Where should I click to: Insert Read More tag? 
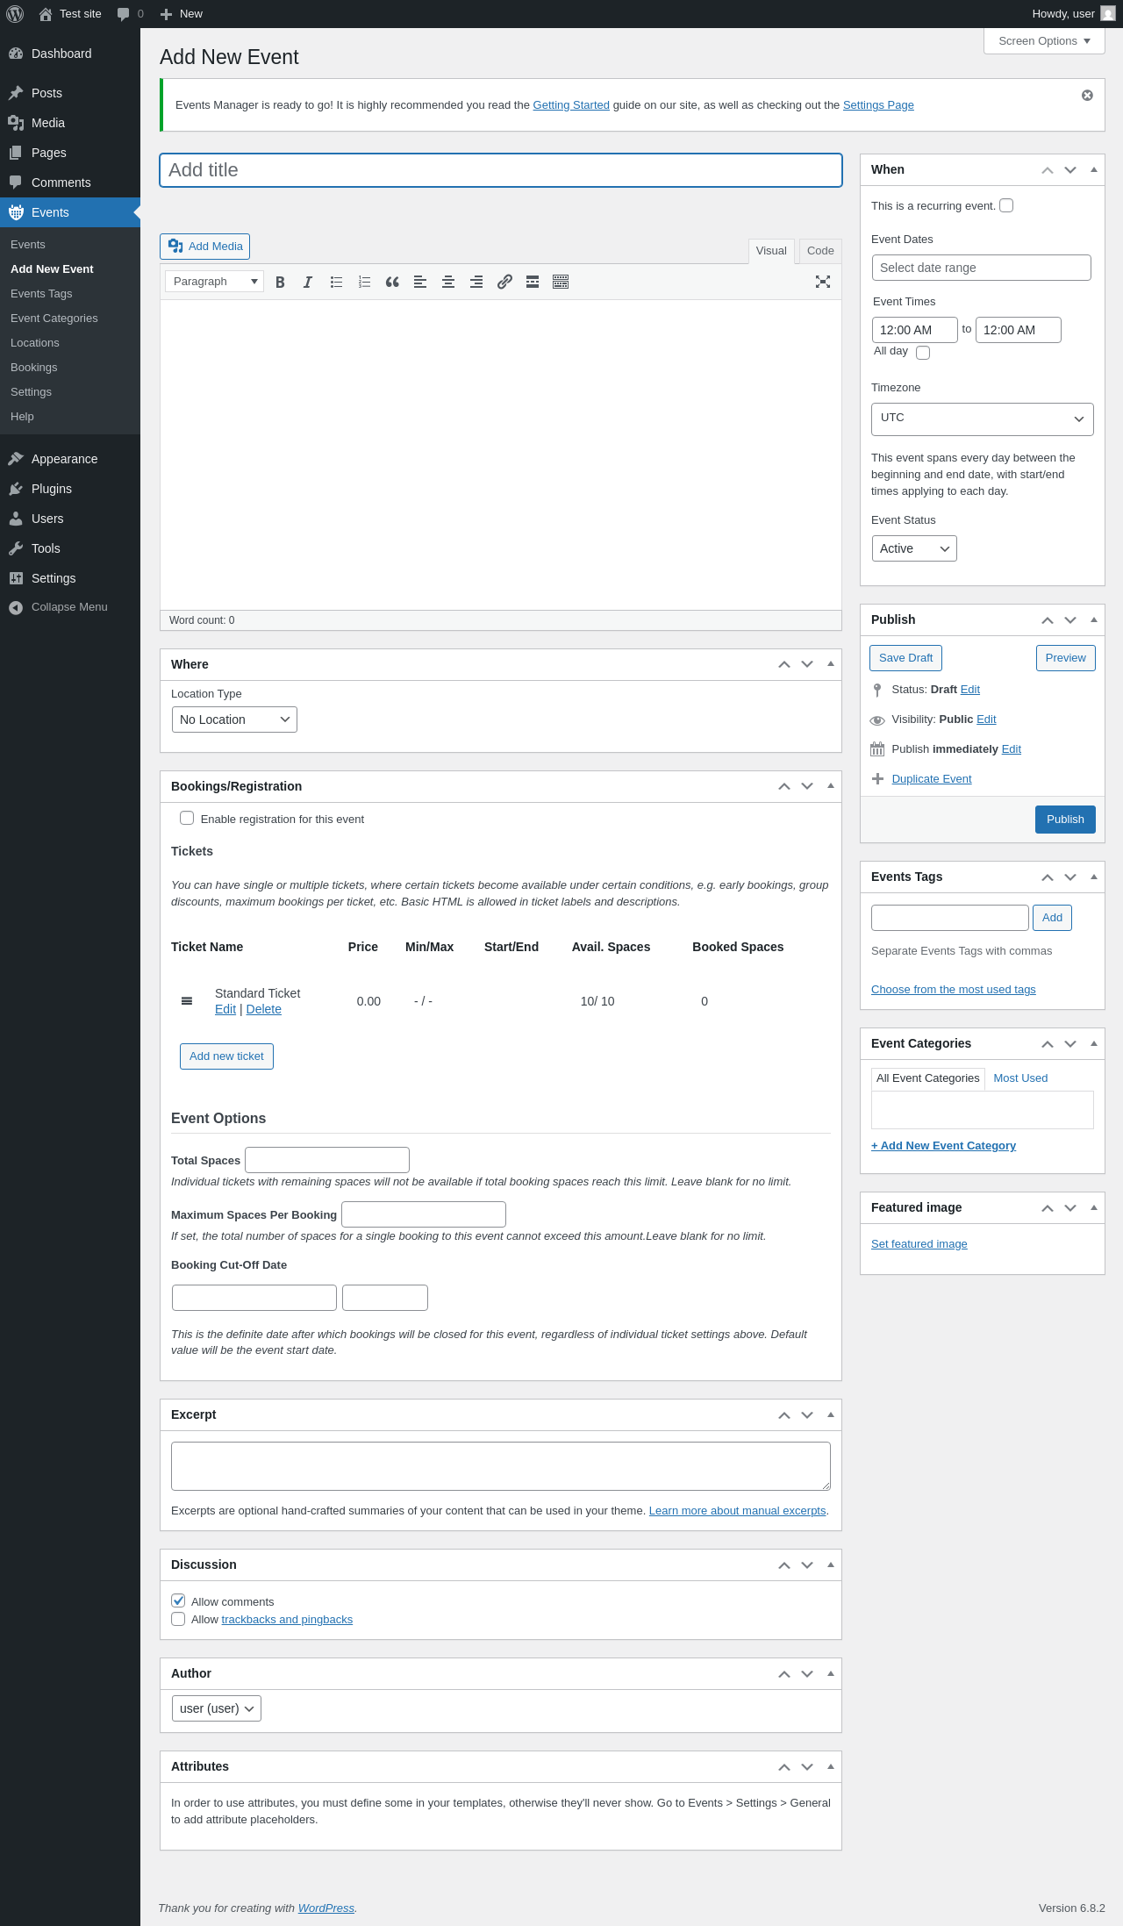533,282
